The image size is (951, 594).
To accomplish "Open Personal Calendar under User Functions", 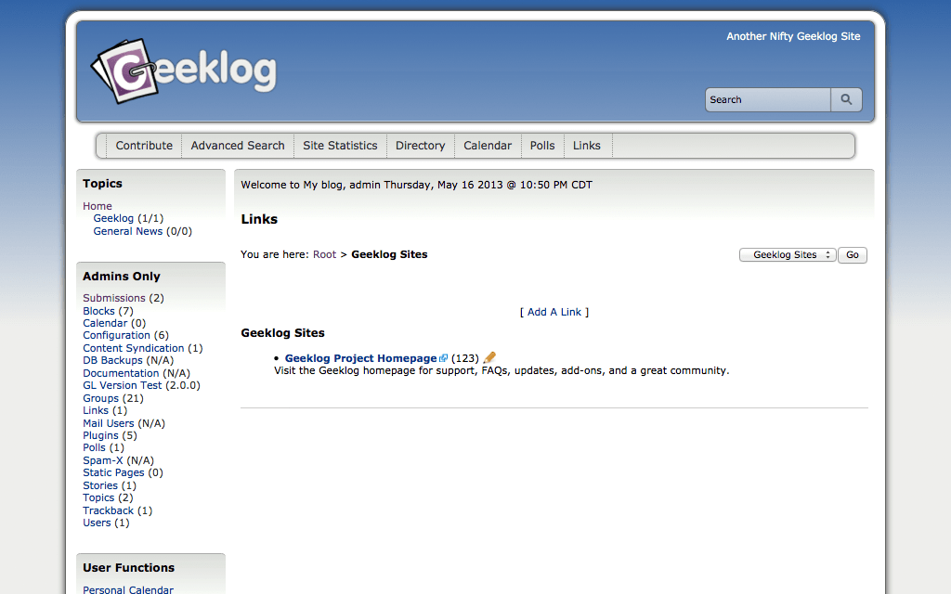I will tap(128, 589).
